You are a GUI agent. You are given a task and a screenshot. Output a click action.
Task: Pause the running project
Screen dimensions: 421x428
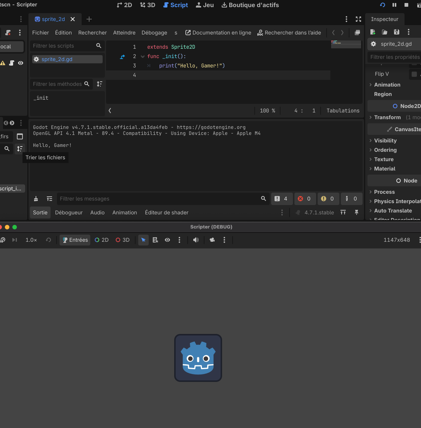(x=394, y=5)
